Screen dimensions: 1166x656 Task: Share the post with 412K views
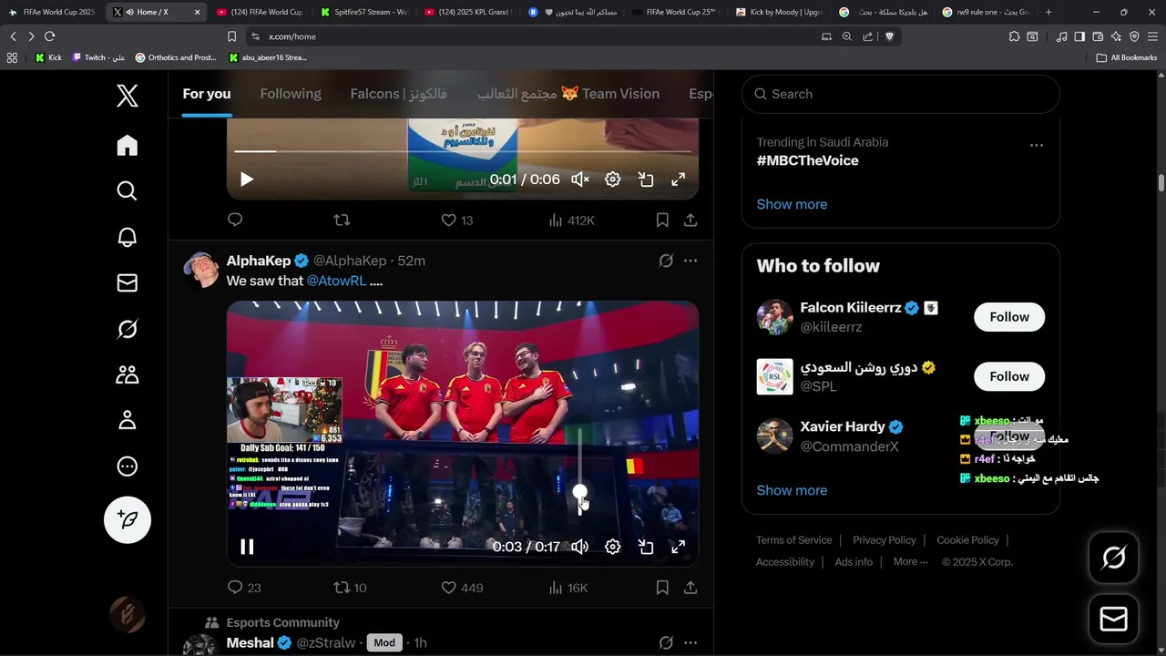[x=690, y=220]
